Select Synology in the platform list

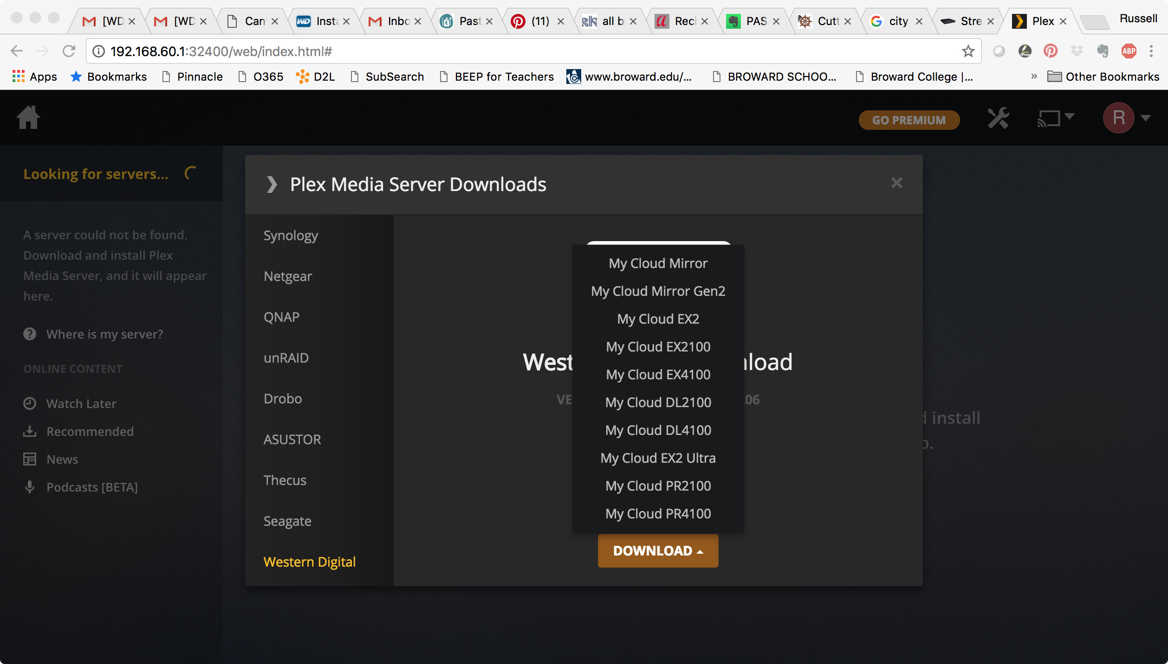[291, 236]
